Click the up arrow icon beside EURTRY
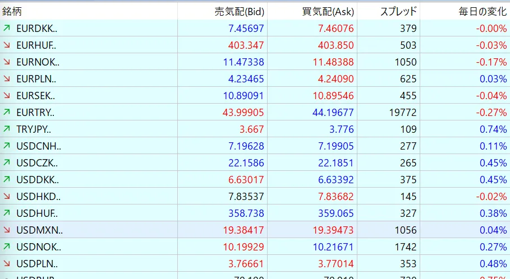This screenshot has height=279, width=510. [x=7, y=113]
